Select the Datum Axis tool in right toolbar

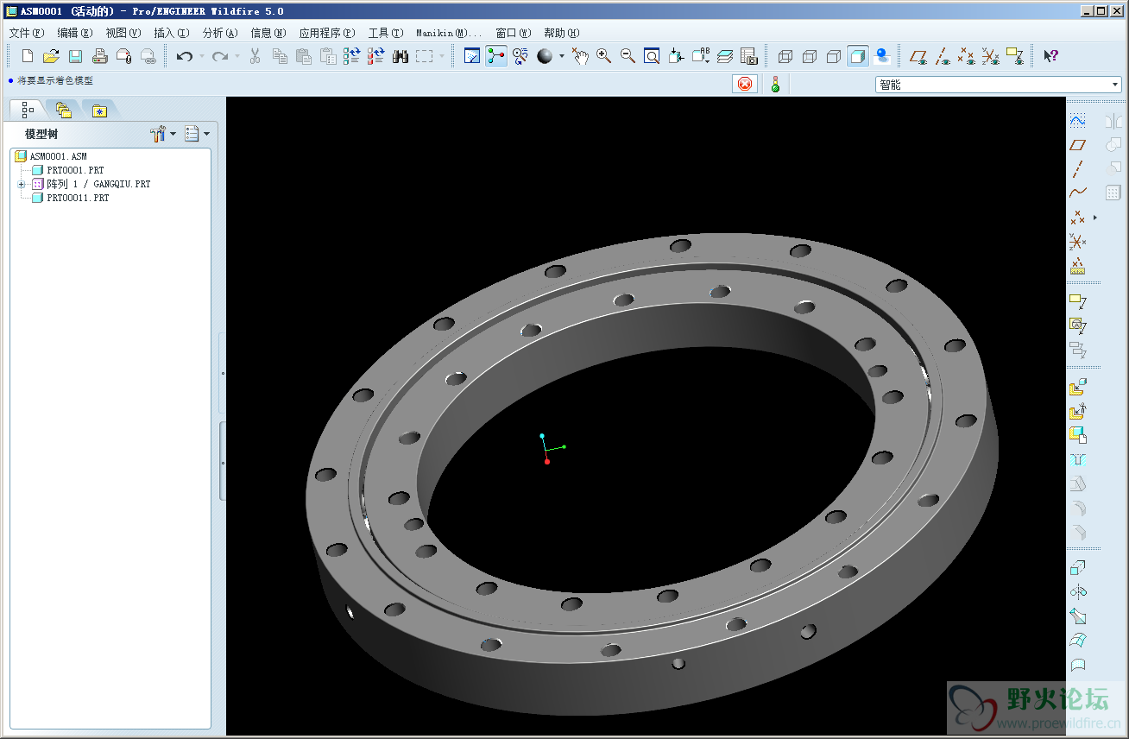(x=1077, y=169)
